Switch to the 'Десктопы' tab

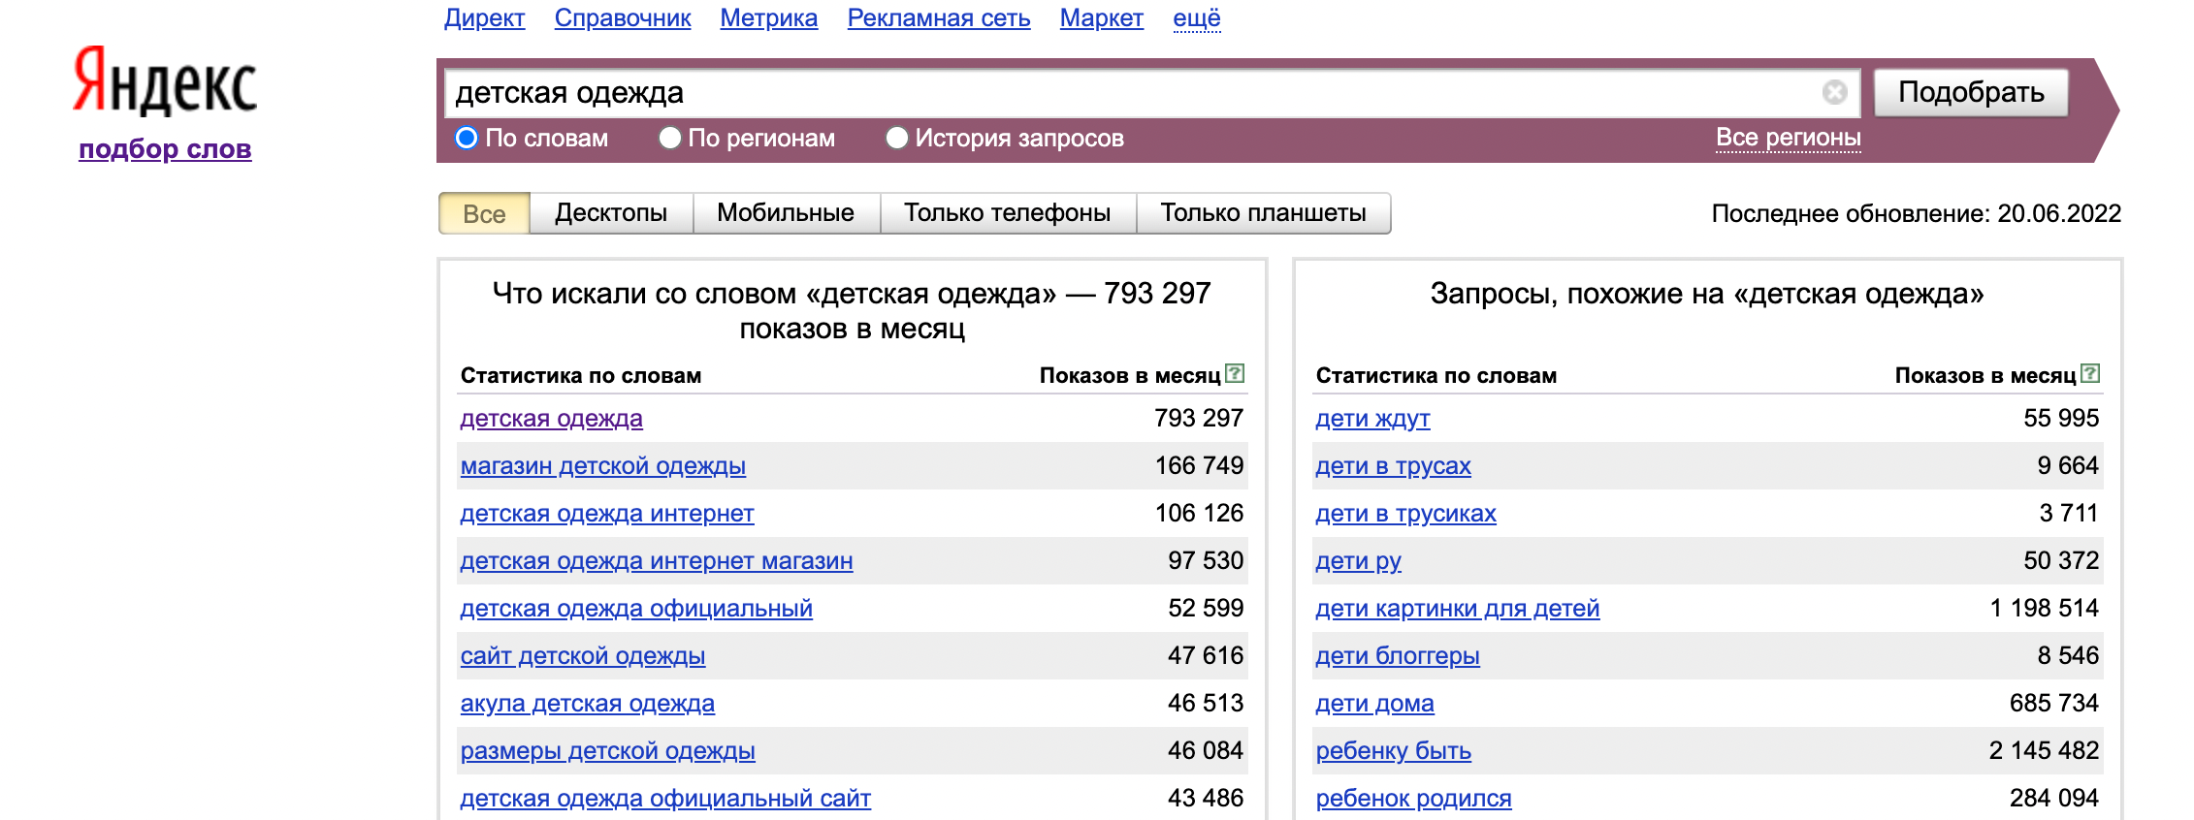pyautogui.click(x=611, y=213)
